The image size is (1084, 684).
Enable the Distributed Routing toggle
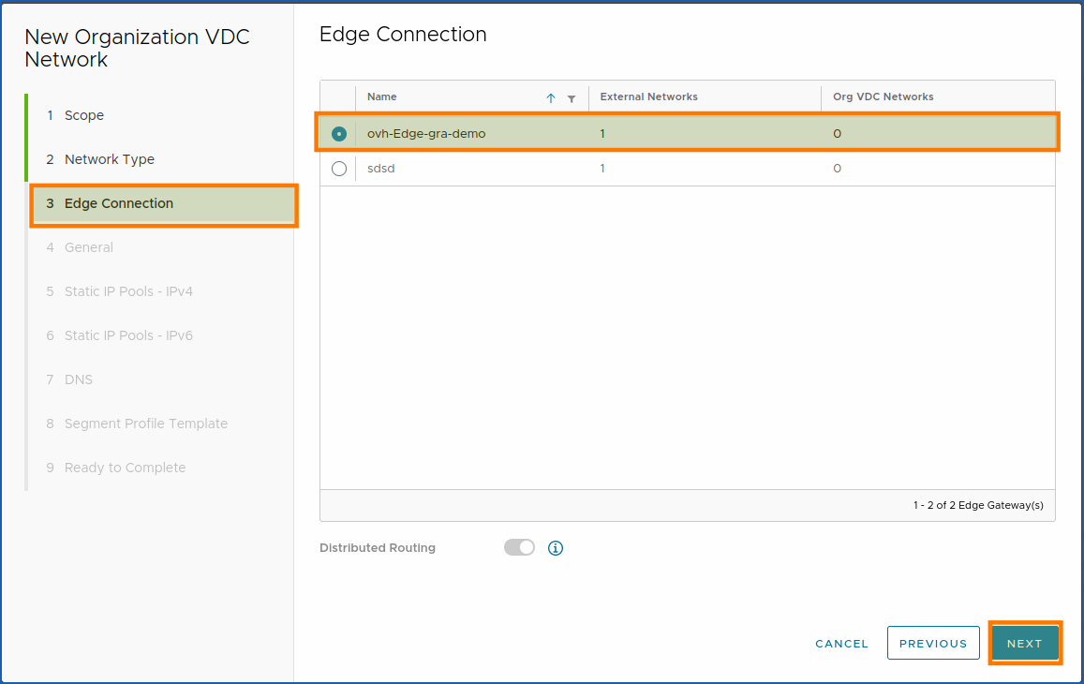coord(519,547)
